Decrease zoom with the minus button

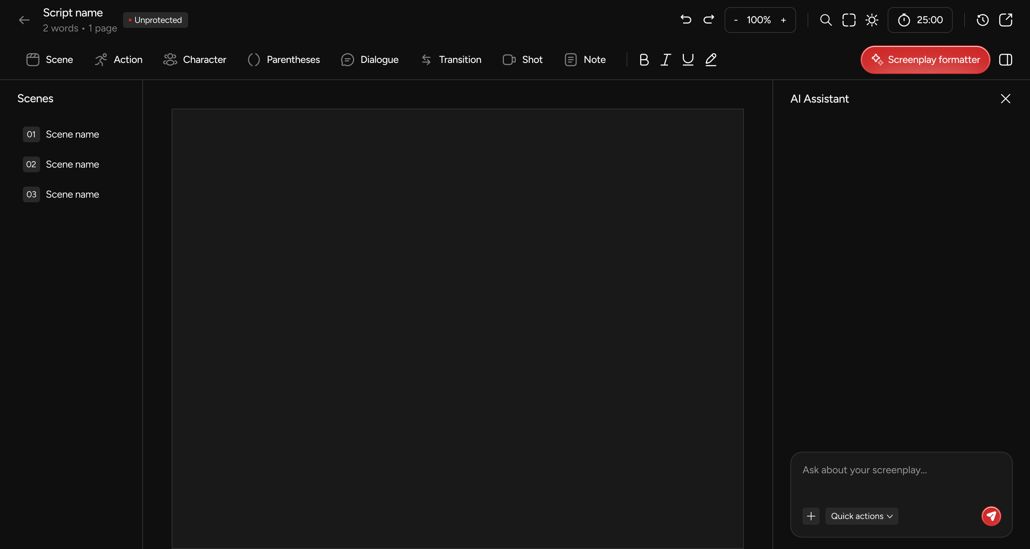736,20
